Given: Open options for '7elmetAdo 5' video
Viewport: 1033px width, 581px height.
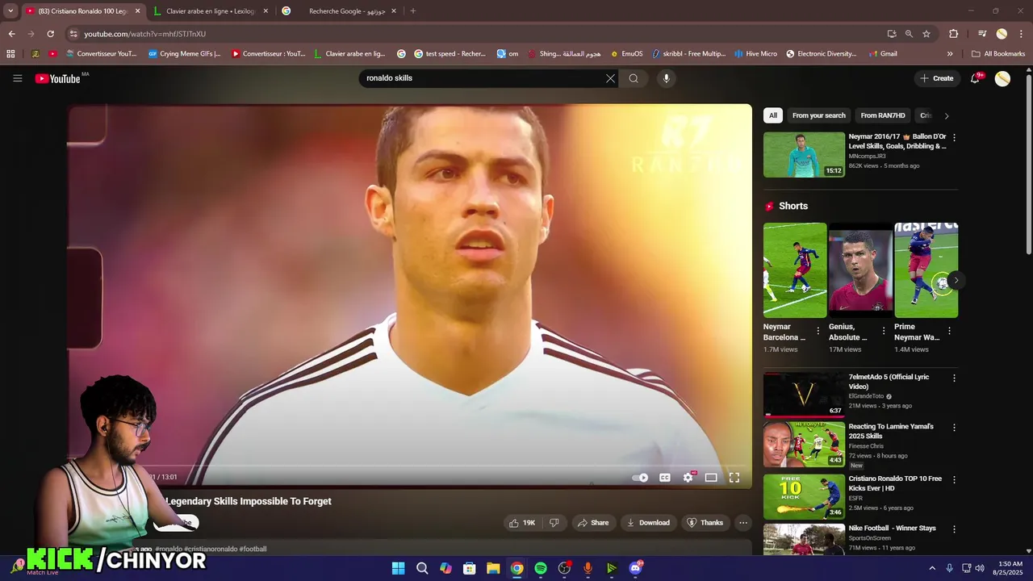Looking at the screenshot, I should pos(954,378).
